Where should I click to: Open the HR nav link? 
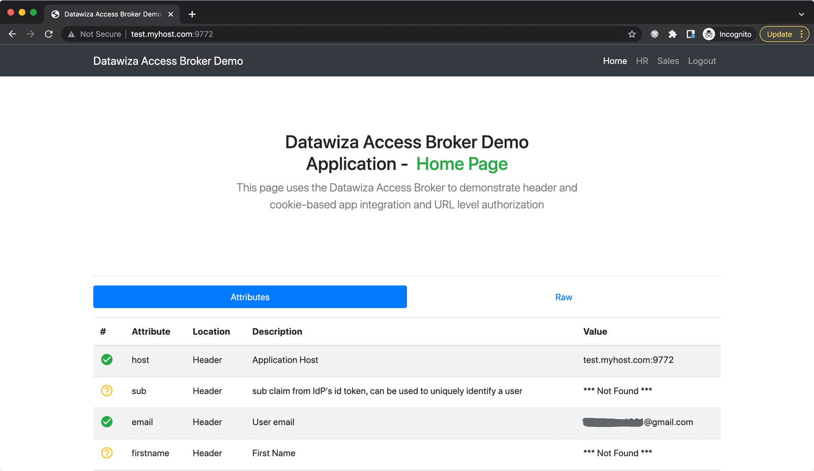coord(642,61)
